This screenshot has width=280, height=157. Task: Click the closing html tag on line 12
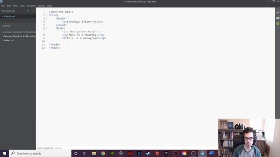(x=54, y=48)
